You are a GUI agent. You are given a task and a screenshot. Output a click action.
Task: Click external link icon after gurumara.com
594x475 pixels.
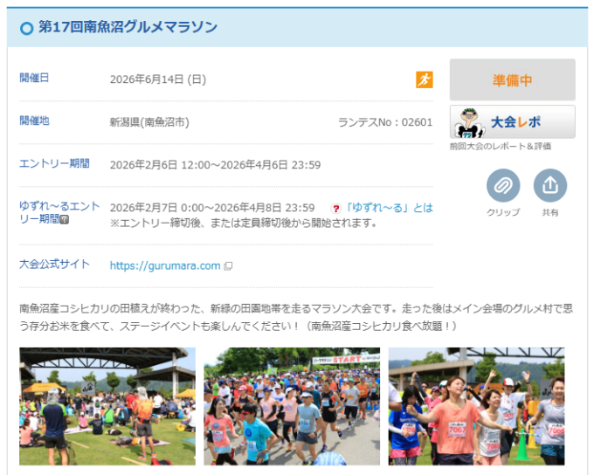tap(229, 266)
